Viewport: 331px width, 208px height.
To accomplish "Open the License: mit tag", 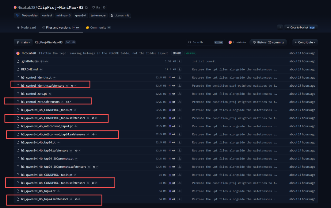I will coord(120,15).
